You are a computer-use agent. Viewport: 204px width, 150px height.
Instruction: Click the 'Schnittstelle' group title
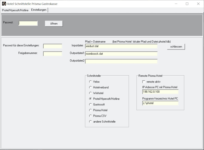click(x=94, y=76)
